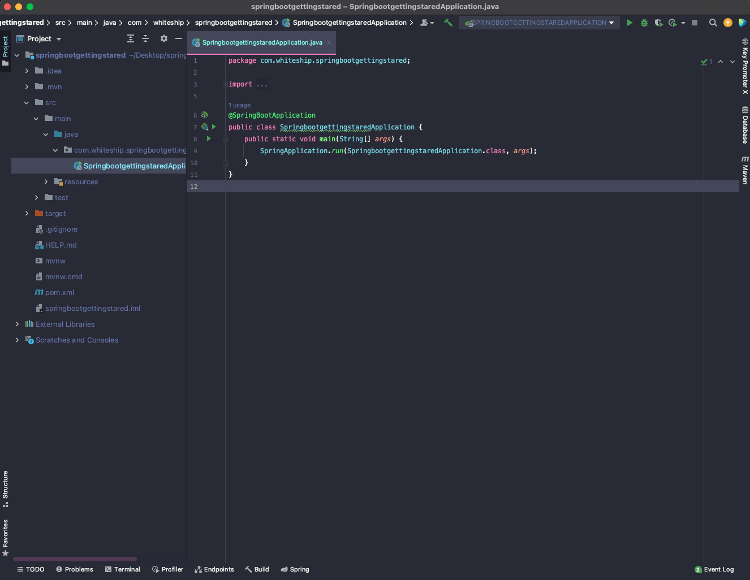This screenshot has width=750, height=580.
Task: Click the Stop square icon
Action: click(x=695, y=23)
